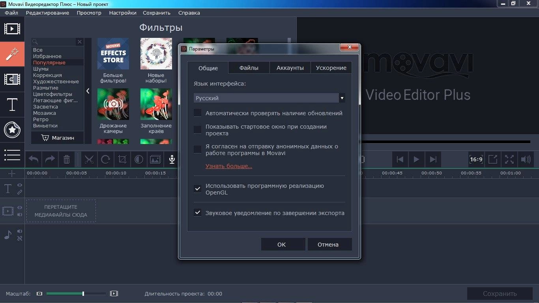Open the Узнать больше link

click(x=229, y=166)
